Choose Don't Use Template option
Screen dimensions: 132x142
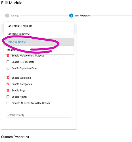(x=39, y=34)
